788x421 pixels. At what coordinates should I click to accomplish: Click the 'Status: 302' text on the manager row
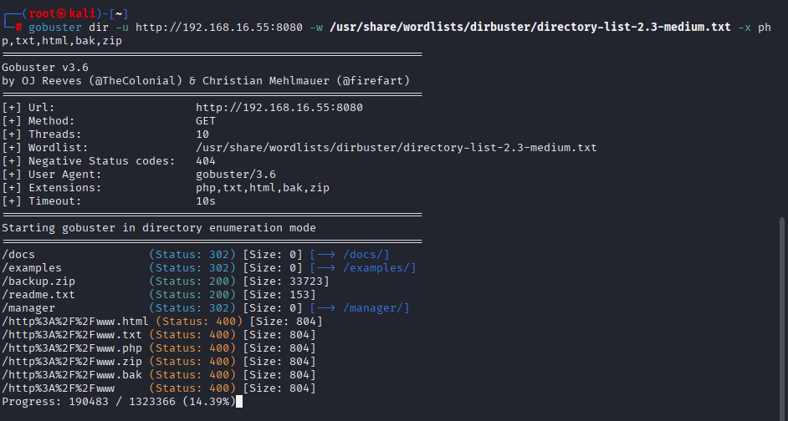point(192,308)
